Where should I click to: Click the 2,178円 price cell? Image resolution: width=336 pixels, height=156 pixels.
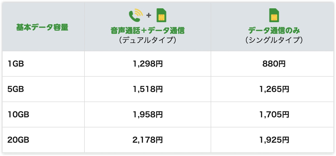[x=148, y=140]
